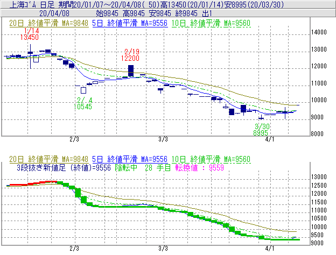This screenshot has width=336, height=255.
Task: Select 10日 終値平滑 MA=9560 legend in upper chart
Action: click(x=211, y=23)
